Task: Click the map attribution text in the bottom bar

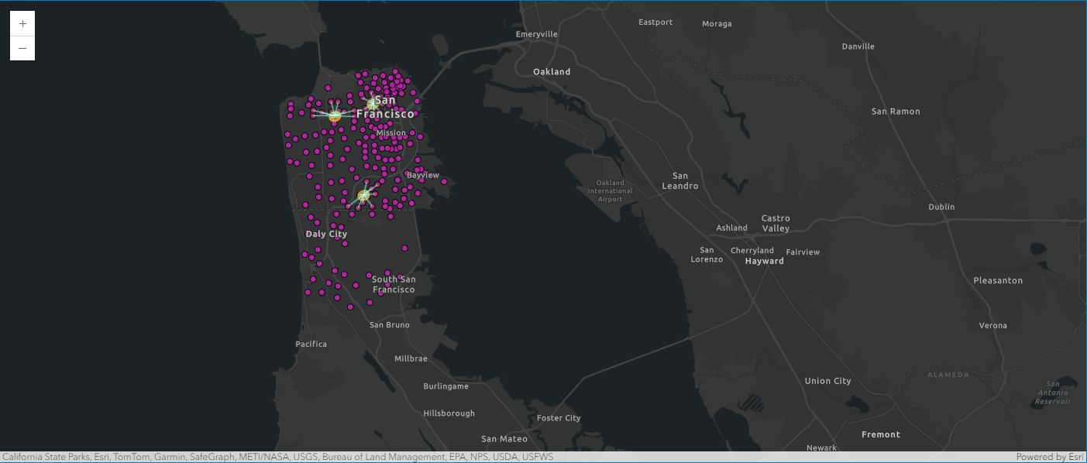Action: tap(278, 457)
